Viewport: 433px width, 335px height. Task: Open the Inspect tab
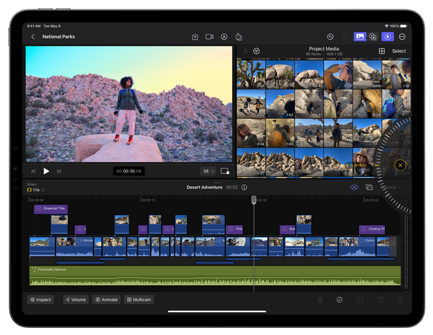[x=41, y=300]
